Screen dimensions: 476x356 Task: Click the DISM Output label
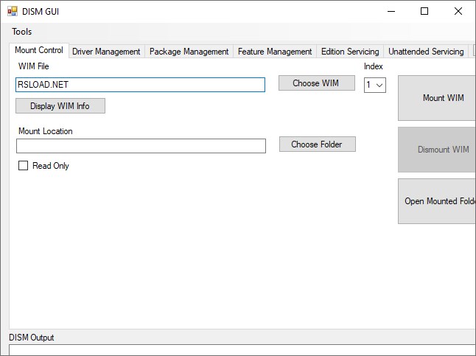pyautogui.click(x=31, y=338)
